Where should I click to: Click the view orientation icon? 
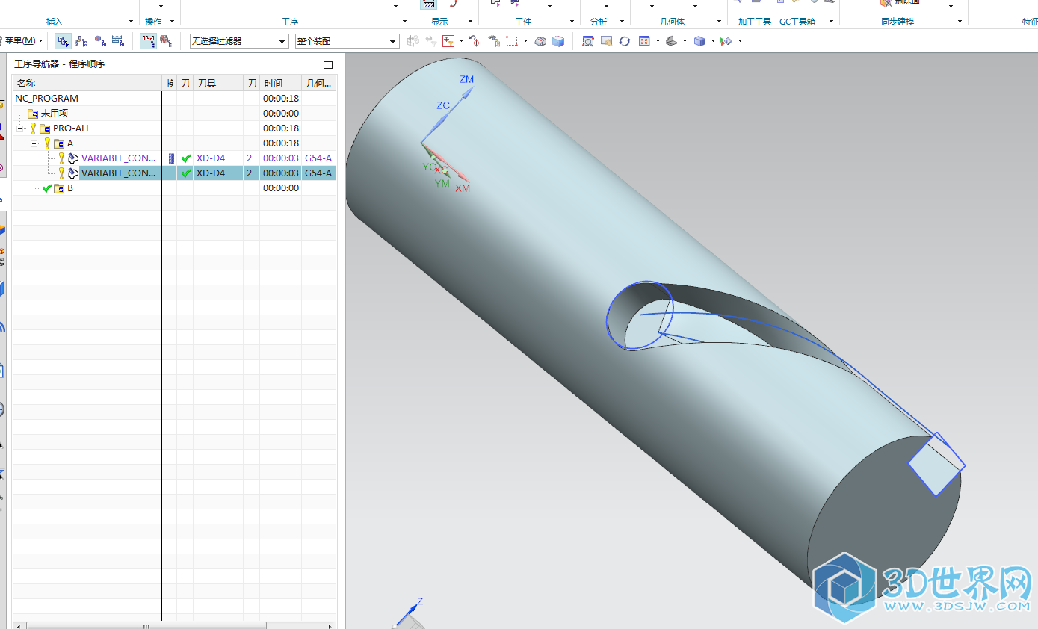pyautogui.click(x=671, y=41)
